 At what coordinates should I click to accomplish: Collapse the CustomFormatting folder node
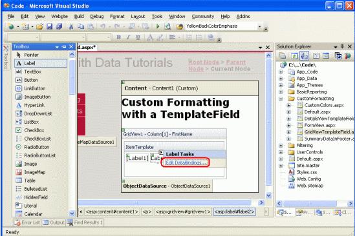(x=281, y=99)
